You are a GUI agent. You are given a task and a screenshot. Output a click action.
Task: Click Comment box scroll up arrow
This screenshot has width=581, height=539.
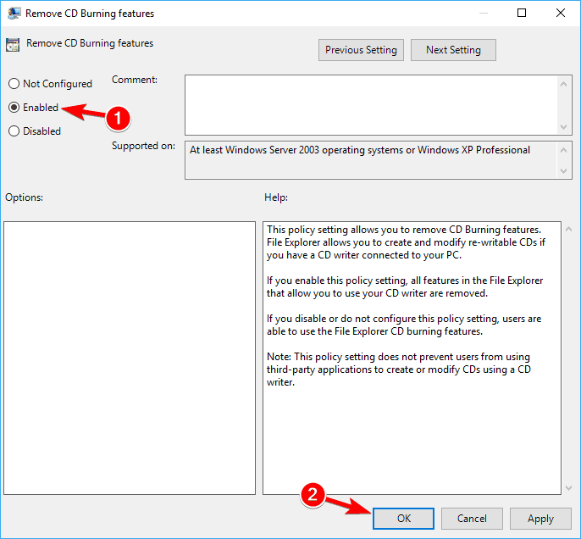click(x=563, y=84)
